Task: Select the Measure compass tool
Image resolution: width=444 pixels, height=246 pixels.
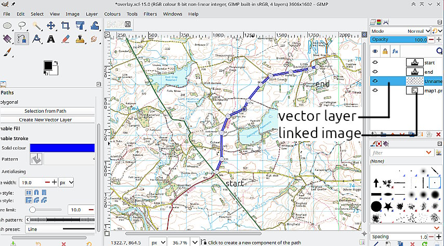Action: click(36, 39)
